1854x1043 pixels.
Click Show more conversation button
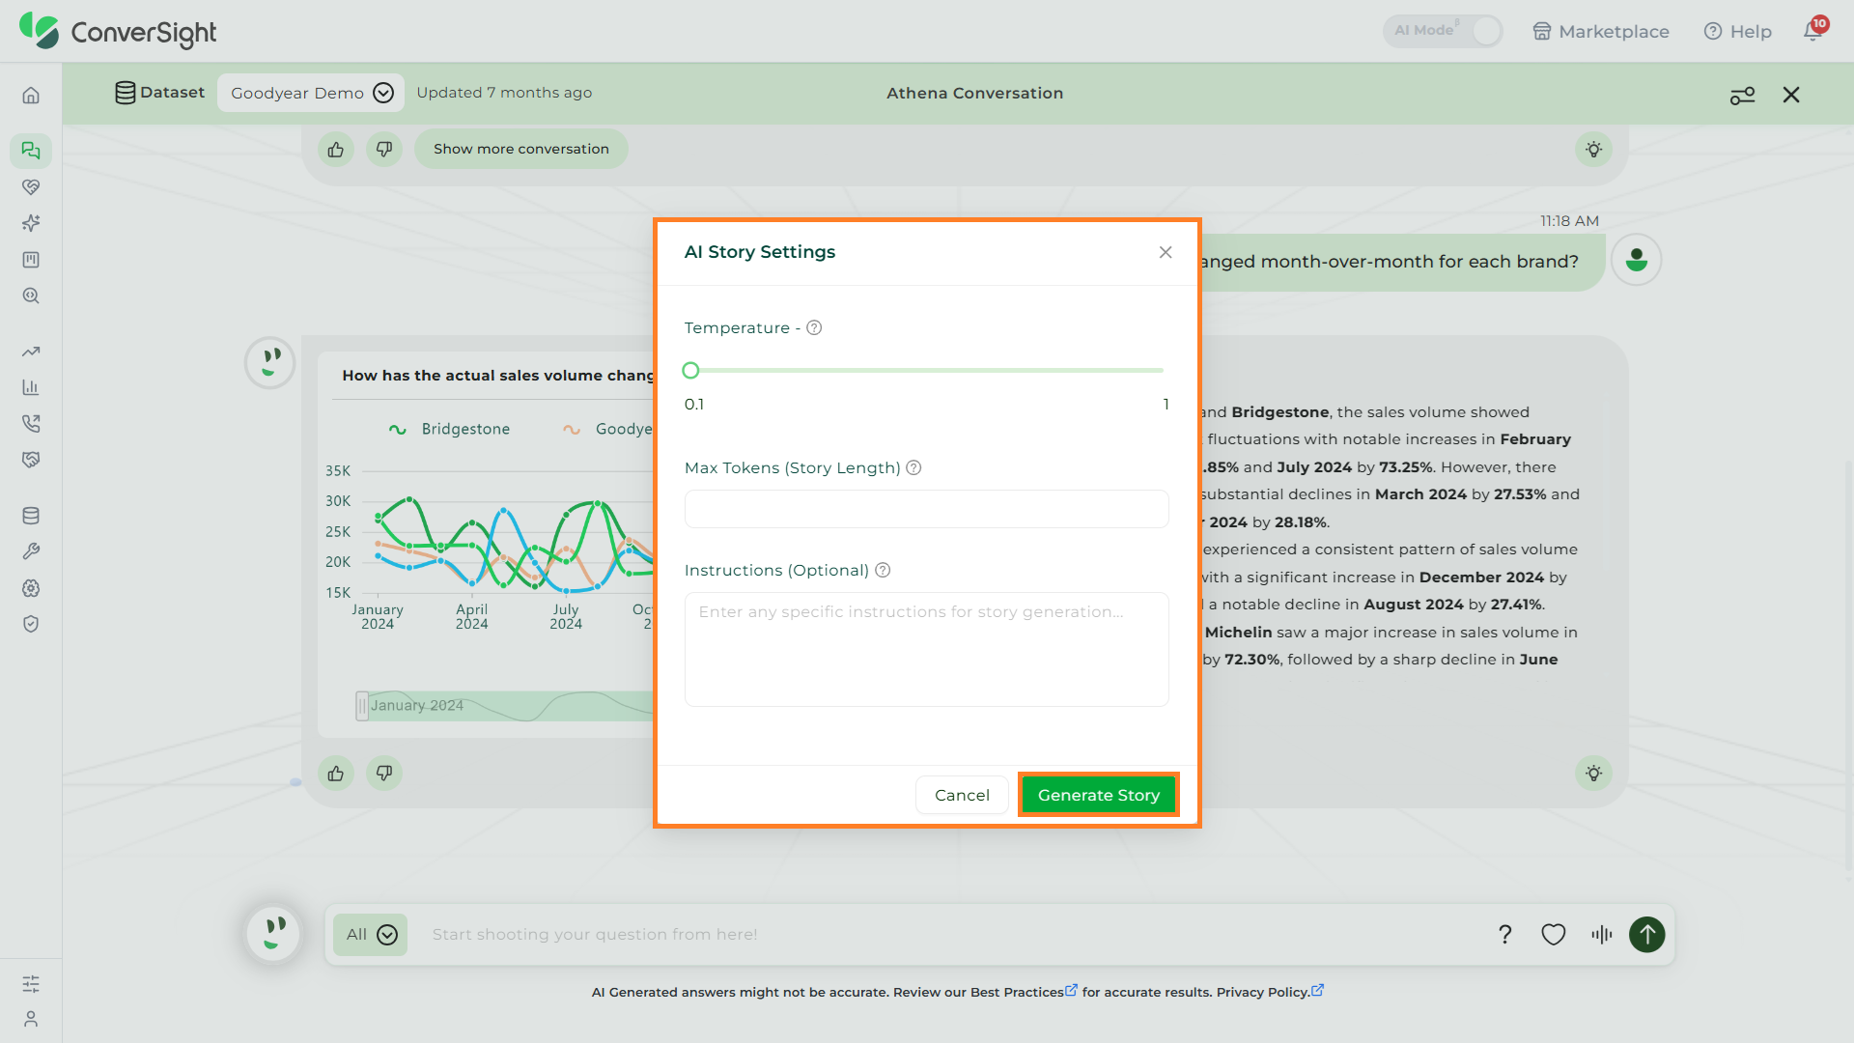click(x=521, y=149)
